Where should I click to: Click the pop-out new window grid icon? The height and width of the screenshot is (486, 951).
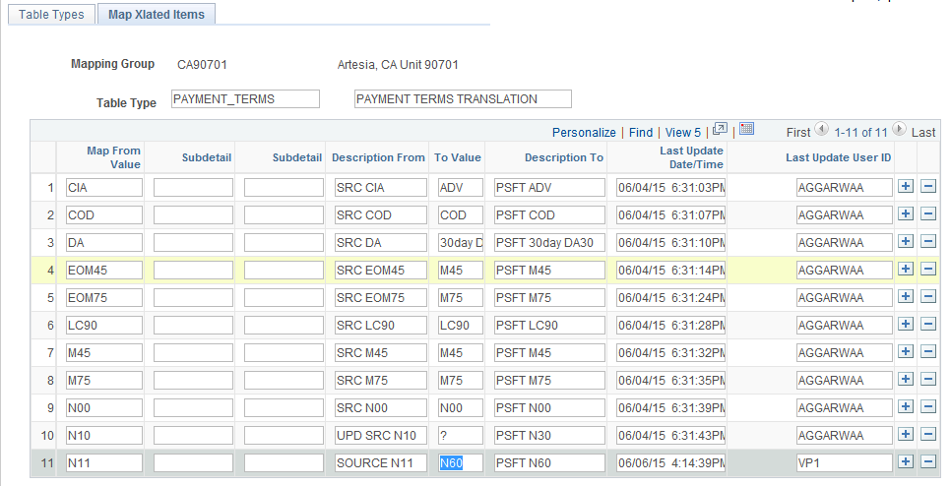click(x=720, y=129)
